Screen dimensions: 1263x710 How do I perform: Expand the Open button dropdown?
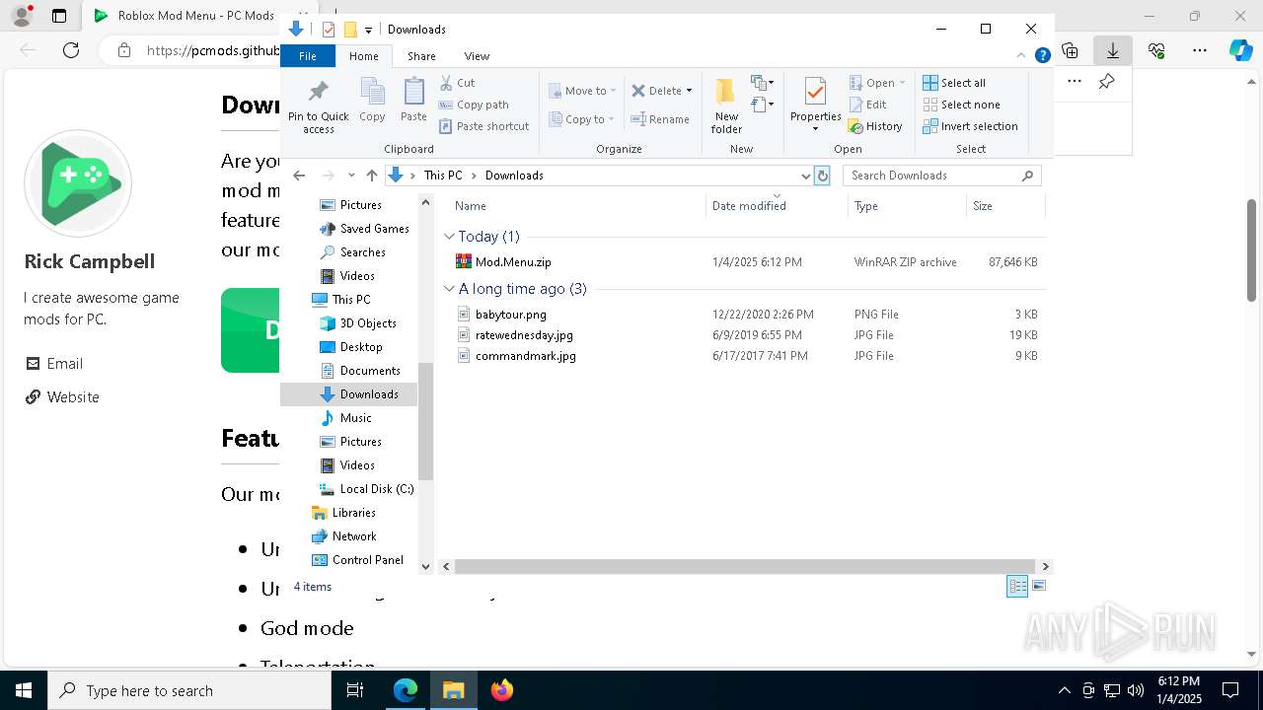point(902,83)
